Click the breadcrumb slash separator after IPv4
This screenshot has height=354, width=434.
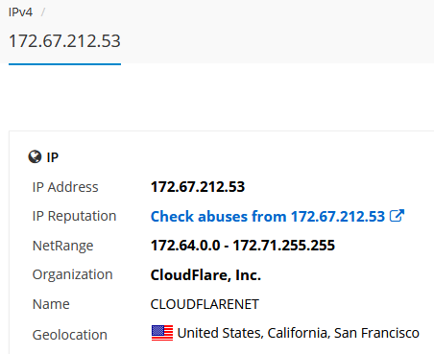coord(43,12)
